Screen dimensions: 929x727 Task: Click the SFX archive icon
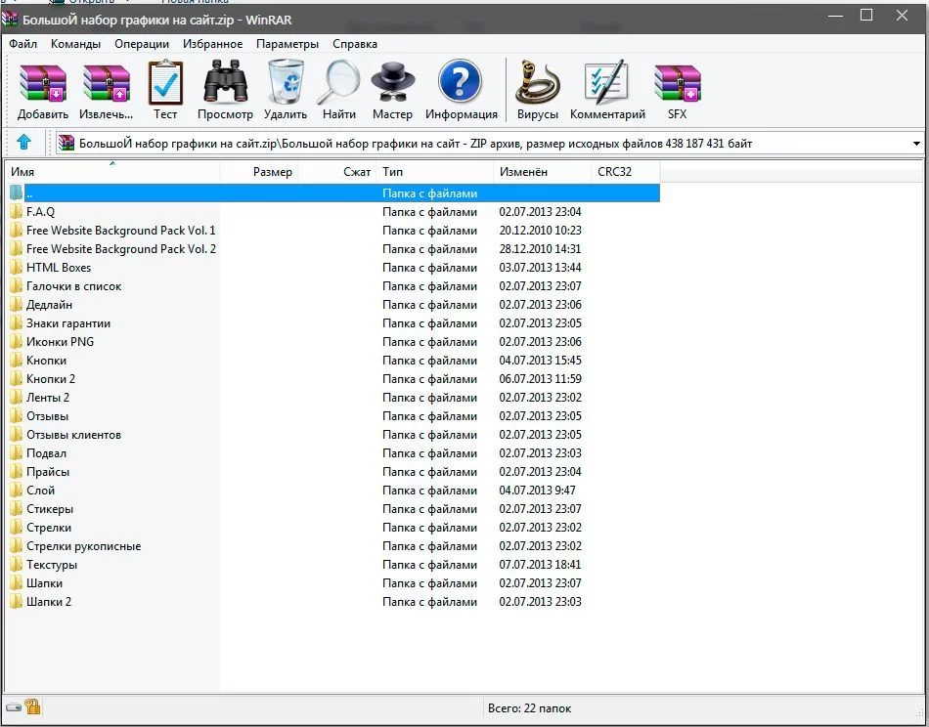[x=677, y=84]
